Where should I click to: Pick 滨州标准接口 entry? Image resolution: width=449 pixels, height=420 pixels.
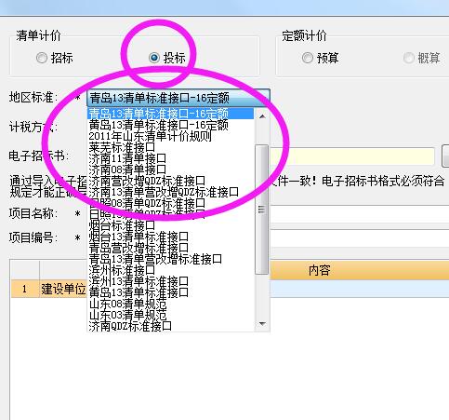pyautogui.click(x=170, y=270)
